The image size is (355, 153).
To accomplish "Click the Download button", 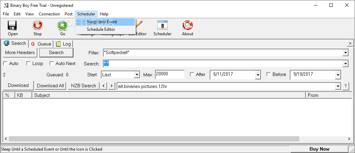I will click(x=18, y=86).
